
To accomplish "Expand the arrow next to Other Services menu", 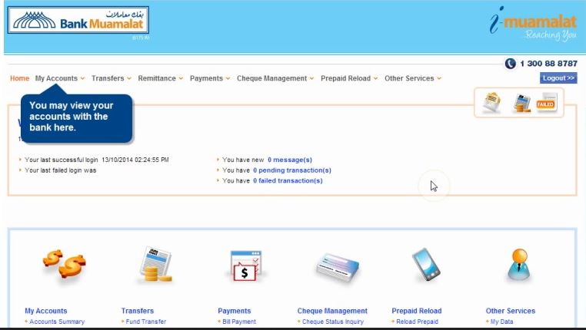I will [x=439, y=79].
